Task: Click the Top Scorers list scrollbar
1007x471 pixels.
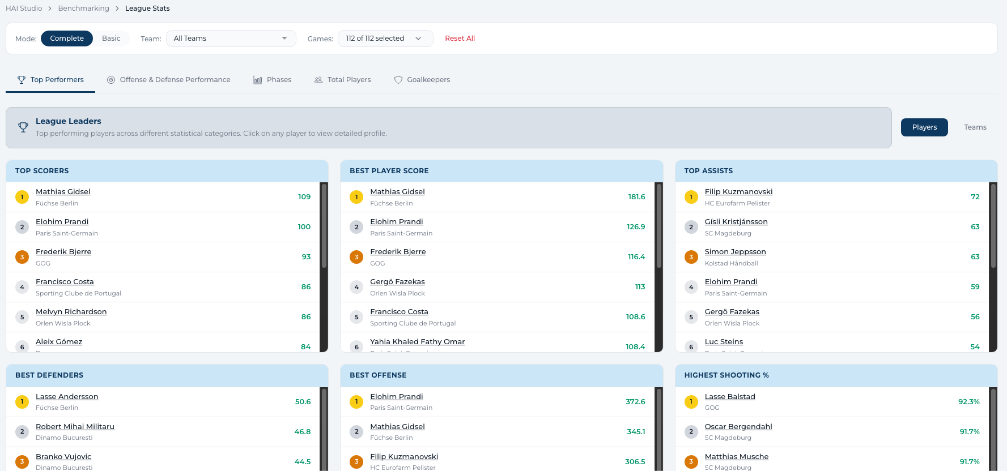Action: click(x=324, y=226)
